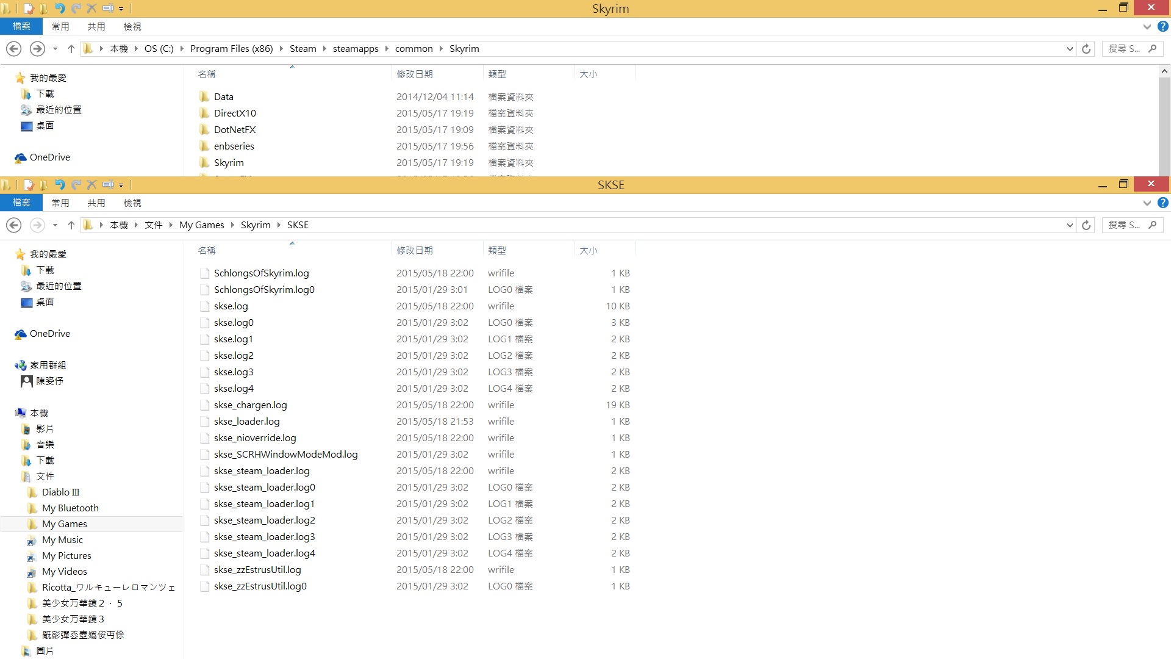
Task: Open the Help question mark in the Skyrim window
Action: (1163, 27)
